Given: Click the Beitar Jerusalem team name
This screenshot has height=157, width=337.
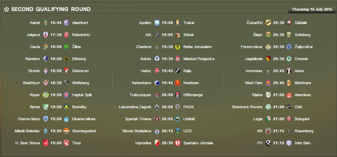Looking at the screenshot, I should coord(198,47).
